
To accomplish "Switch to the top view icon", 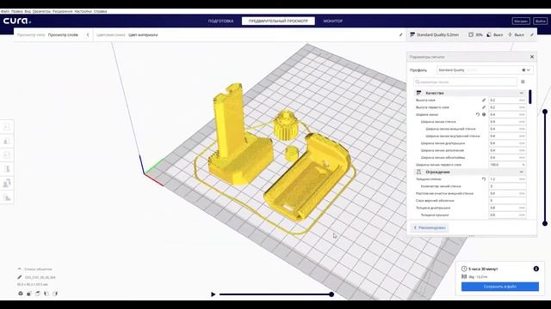I will (38, 294).
